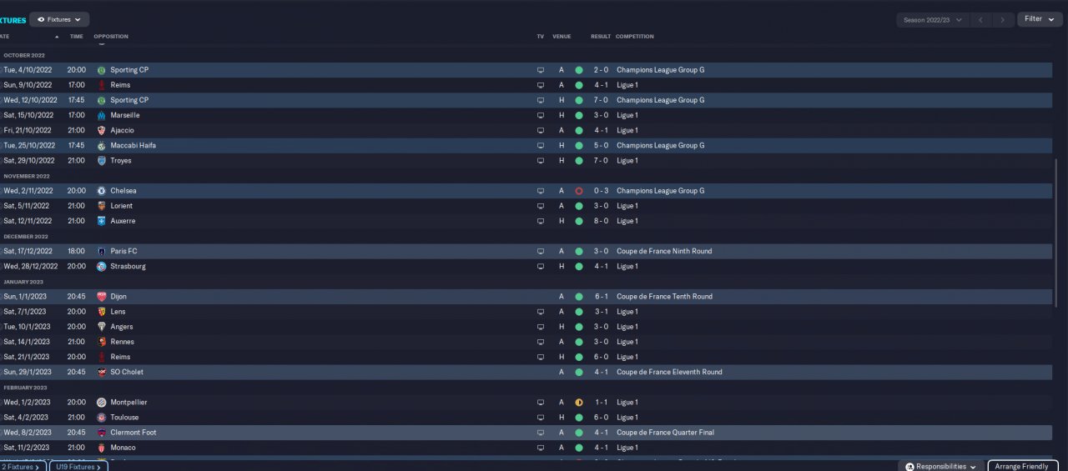1068x471 pixels.
Task: Click the Ajaccio club badge
Action: click(102, 130)
